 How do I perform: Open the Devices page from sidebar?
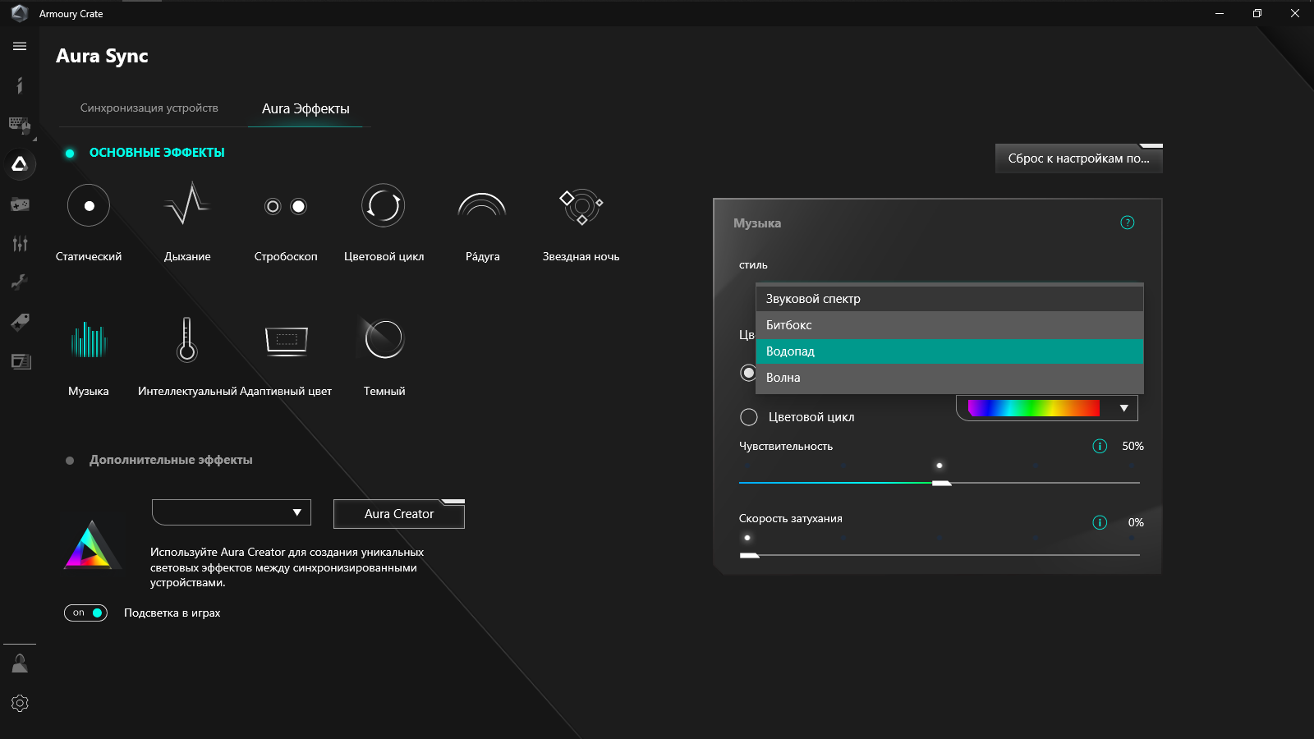(20, 124)
